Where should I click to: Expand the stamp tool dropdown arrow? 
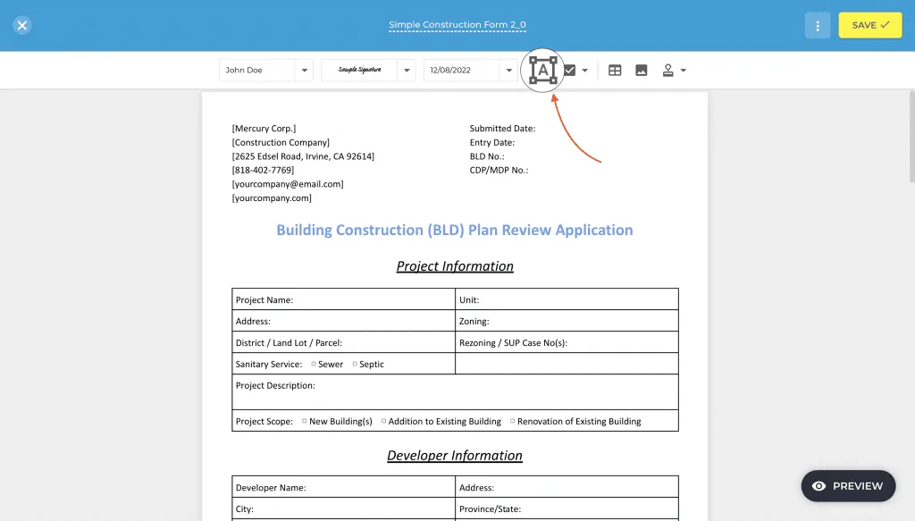point(681,70)
